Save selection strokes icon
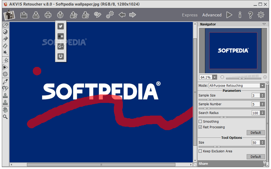271x169 pixels. point(86,15)
